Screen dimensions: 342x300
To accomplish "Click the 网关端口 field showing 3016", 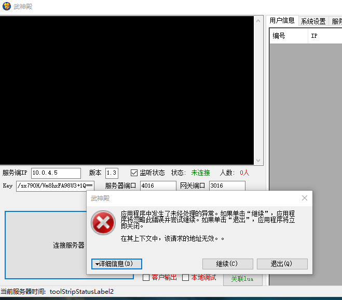I will 227,186.
